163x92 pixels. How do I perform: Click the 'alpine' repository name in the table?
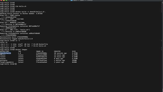pyautogui.click(x=3, y=59)
